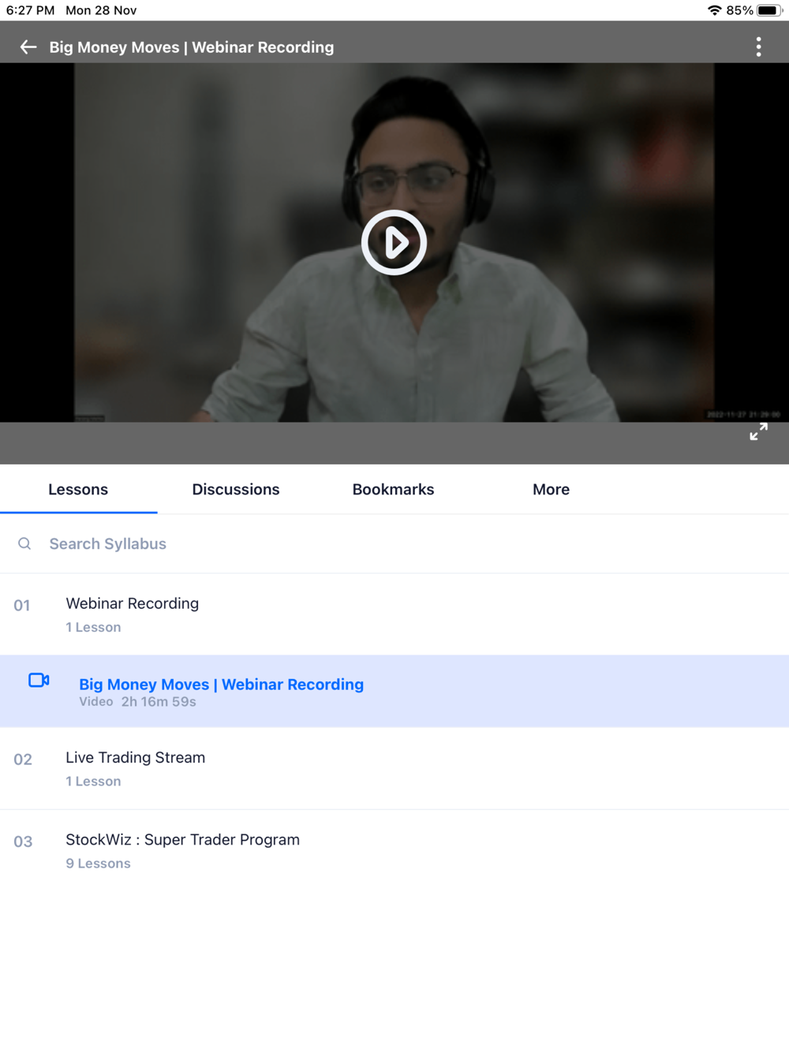Open the Bookmarks tab

[393, 489]
